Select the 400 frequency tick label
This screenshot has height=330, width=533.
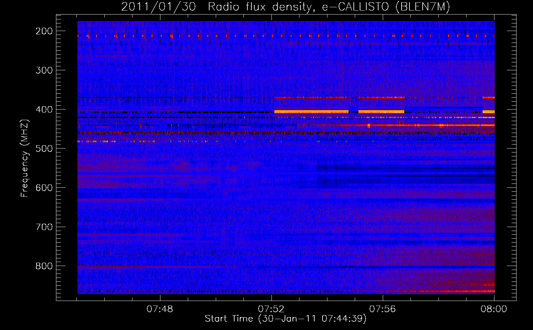click(44, 110)
